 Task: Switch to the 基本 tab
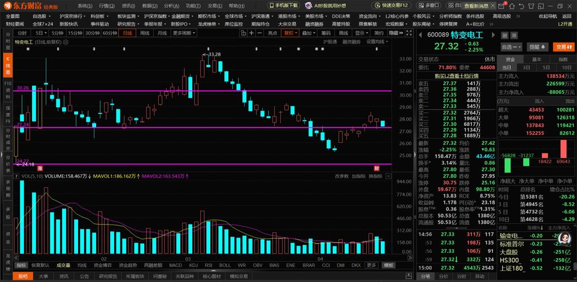[x=536, y=59]
